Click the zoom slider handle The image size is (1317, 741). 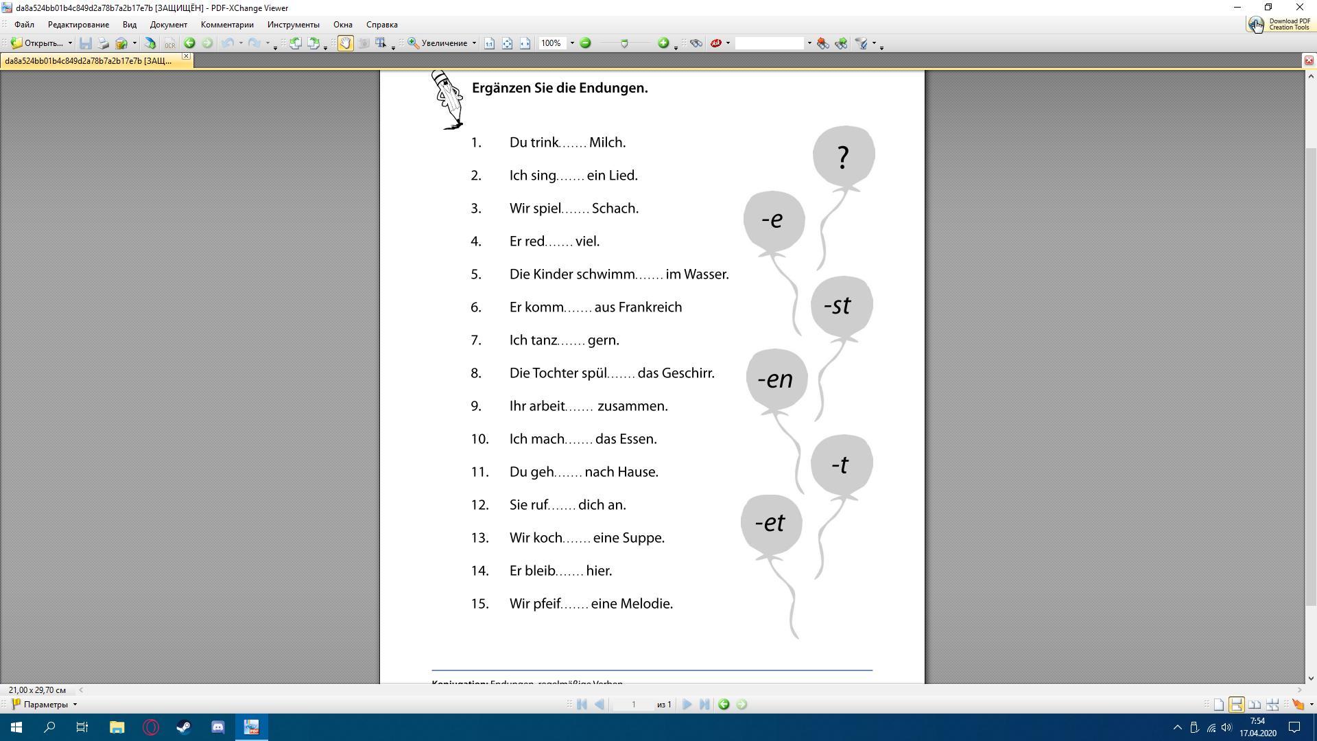coord(624,43)
